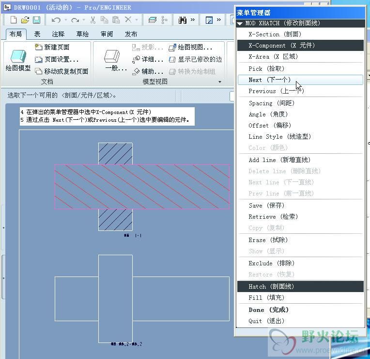Open the layers icon in toolbar
The height and width of the screenshot is (359, 370).
click(152, 20)
